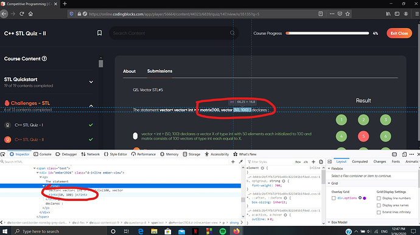Toggle print media simulation icon
Viewport: 420px width, 235px height.
[x=321, y=162]
